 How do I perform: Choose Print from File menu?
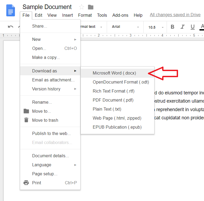[50, 183]
